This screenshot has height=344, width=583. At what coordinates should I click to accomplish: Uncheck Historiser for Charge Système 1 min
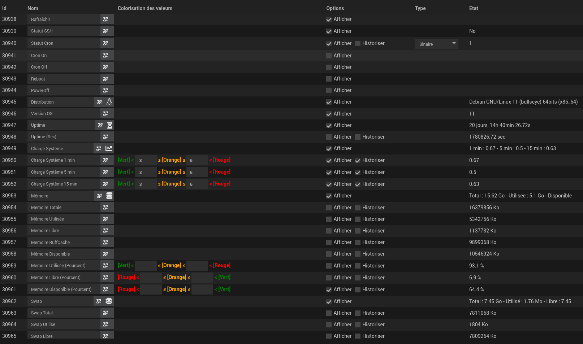click(x=358, y=161)
